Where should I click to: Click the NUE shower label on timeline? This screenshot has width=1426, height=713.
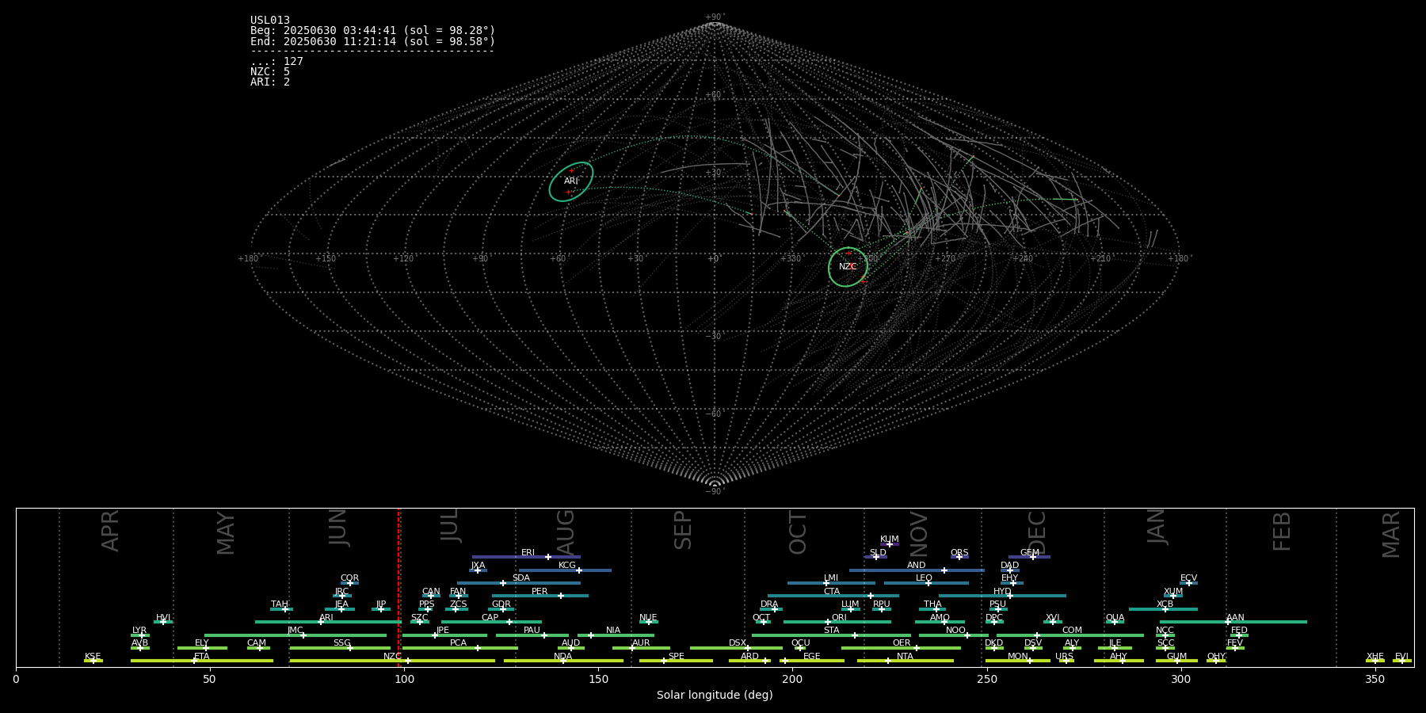[648, 618]
